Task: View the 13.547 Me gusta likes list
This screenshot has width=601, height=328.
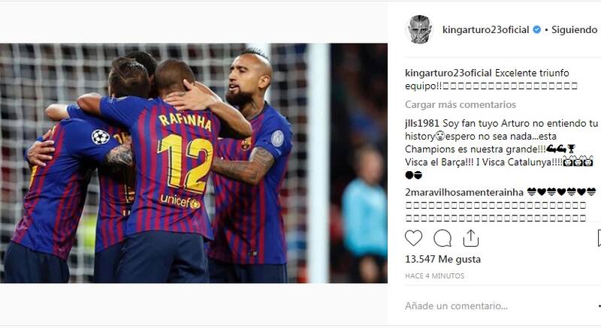Action: click(x=442, y=259)
